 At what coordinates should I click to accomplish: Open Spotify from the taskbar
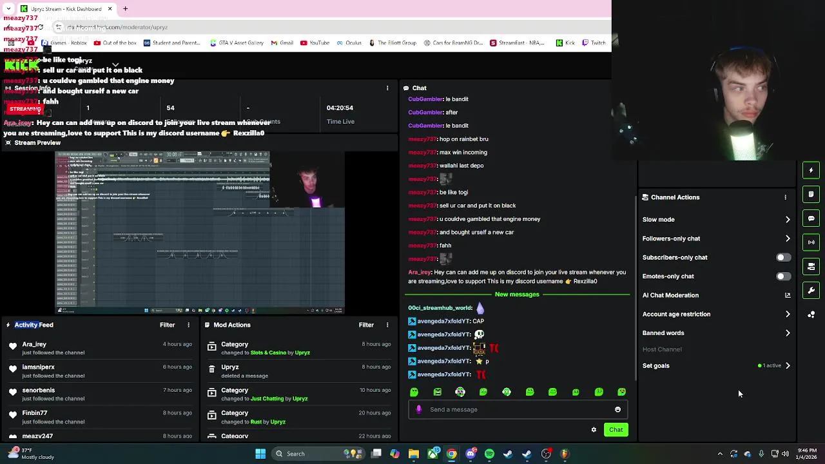(489, 454)
